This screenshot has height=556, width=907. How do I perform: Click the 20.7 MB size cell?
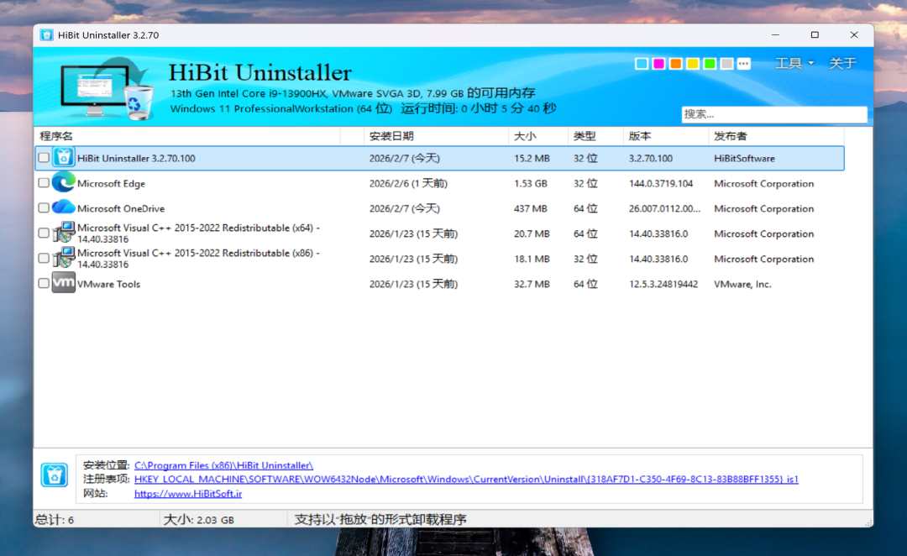coord(532,233)
